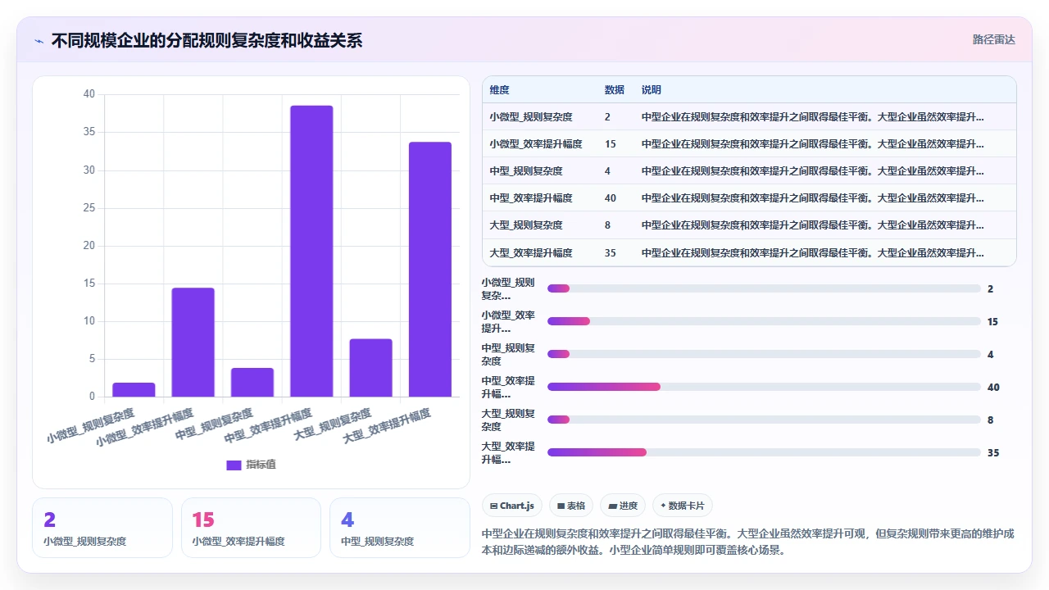Click the table value 35
This screenshot has height=590, width=1049.
[x=611, y=252]
